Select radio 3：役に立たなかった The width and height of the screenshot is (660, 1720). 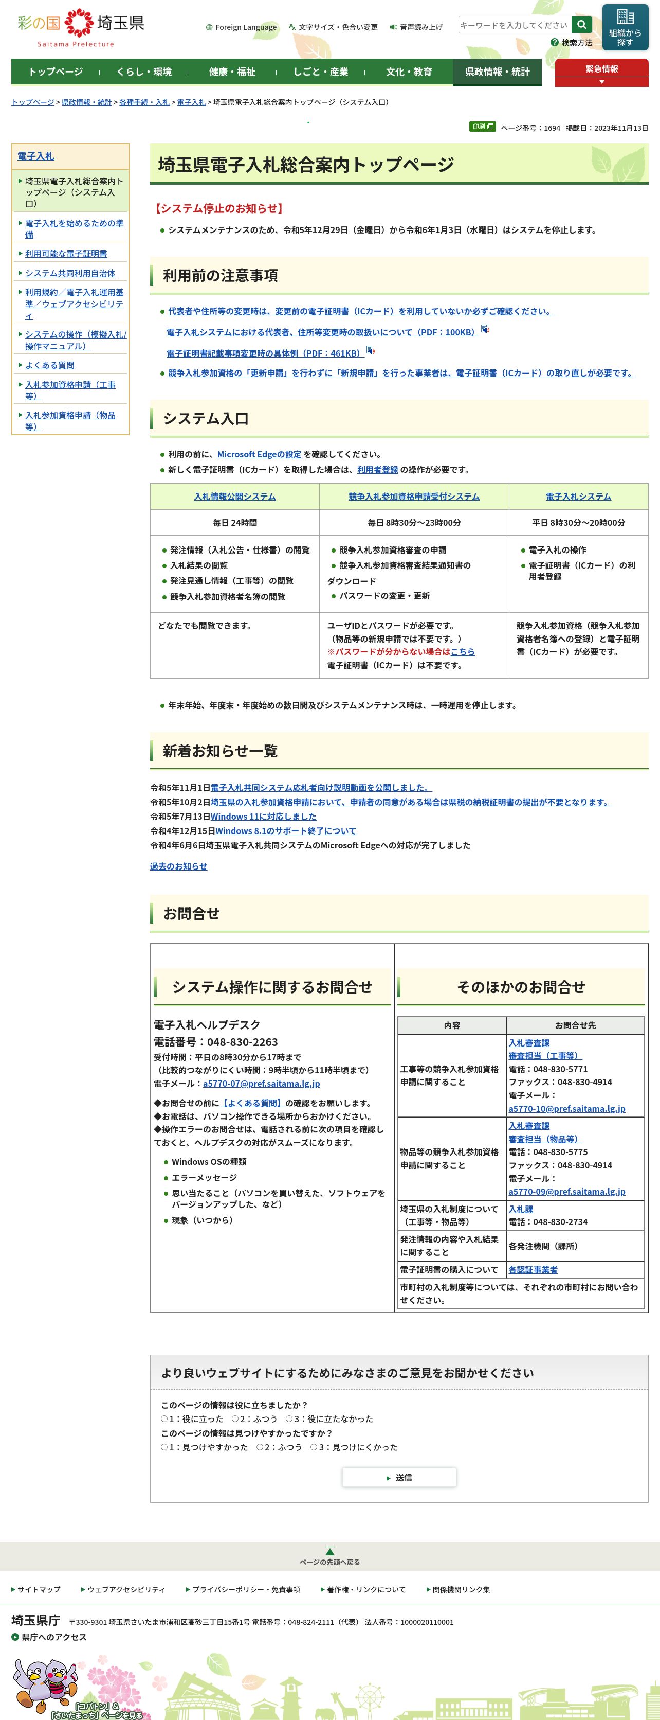289,1419
